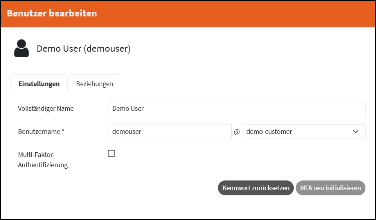Click the Multi-Faktor-Authentifizierung label
The height and width of the screenshot is (220, 376).
coord(43,159)
